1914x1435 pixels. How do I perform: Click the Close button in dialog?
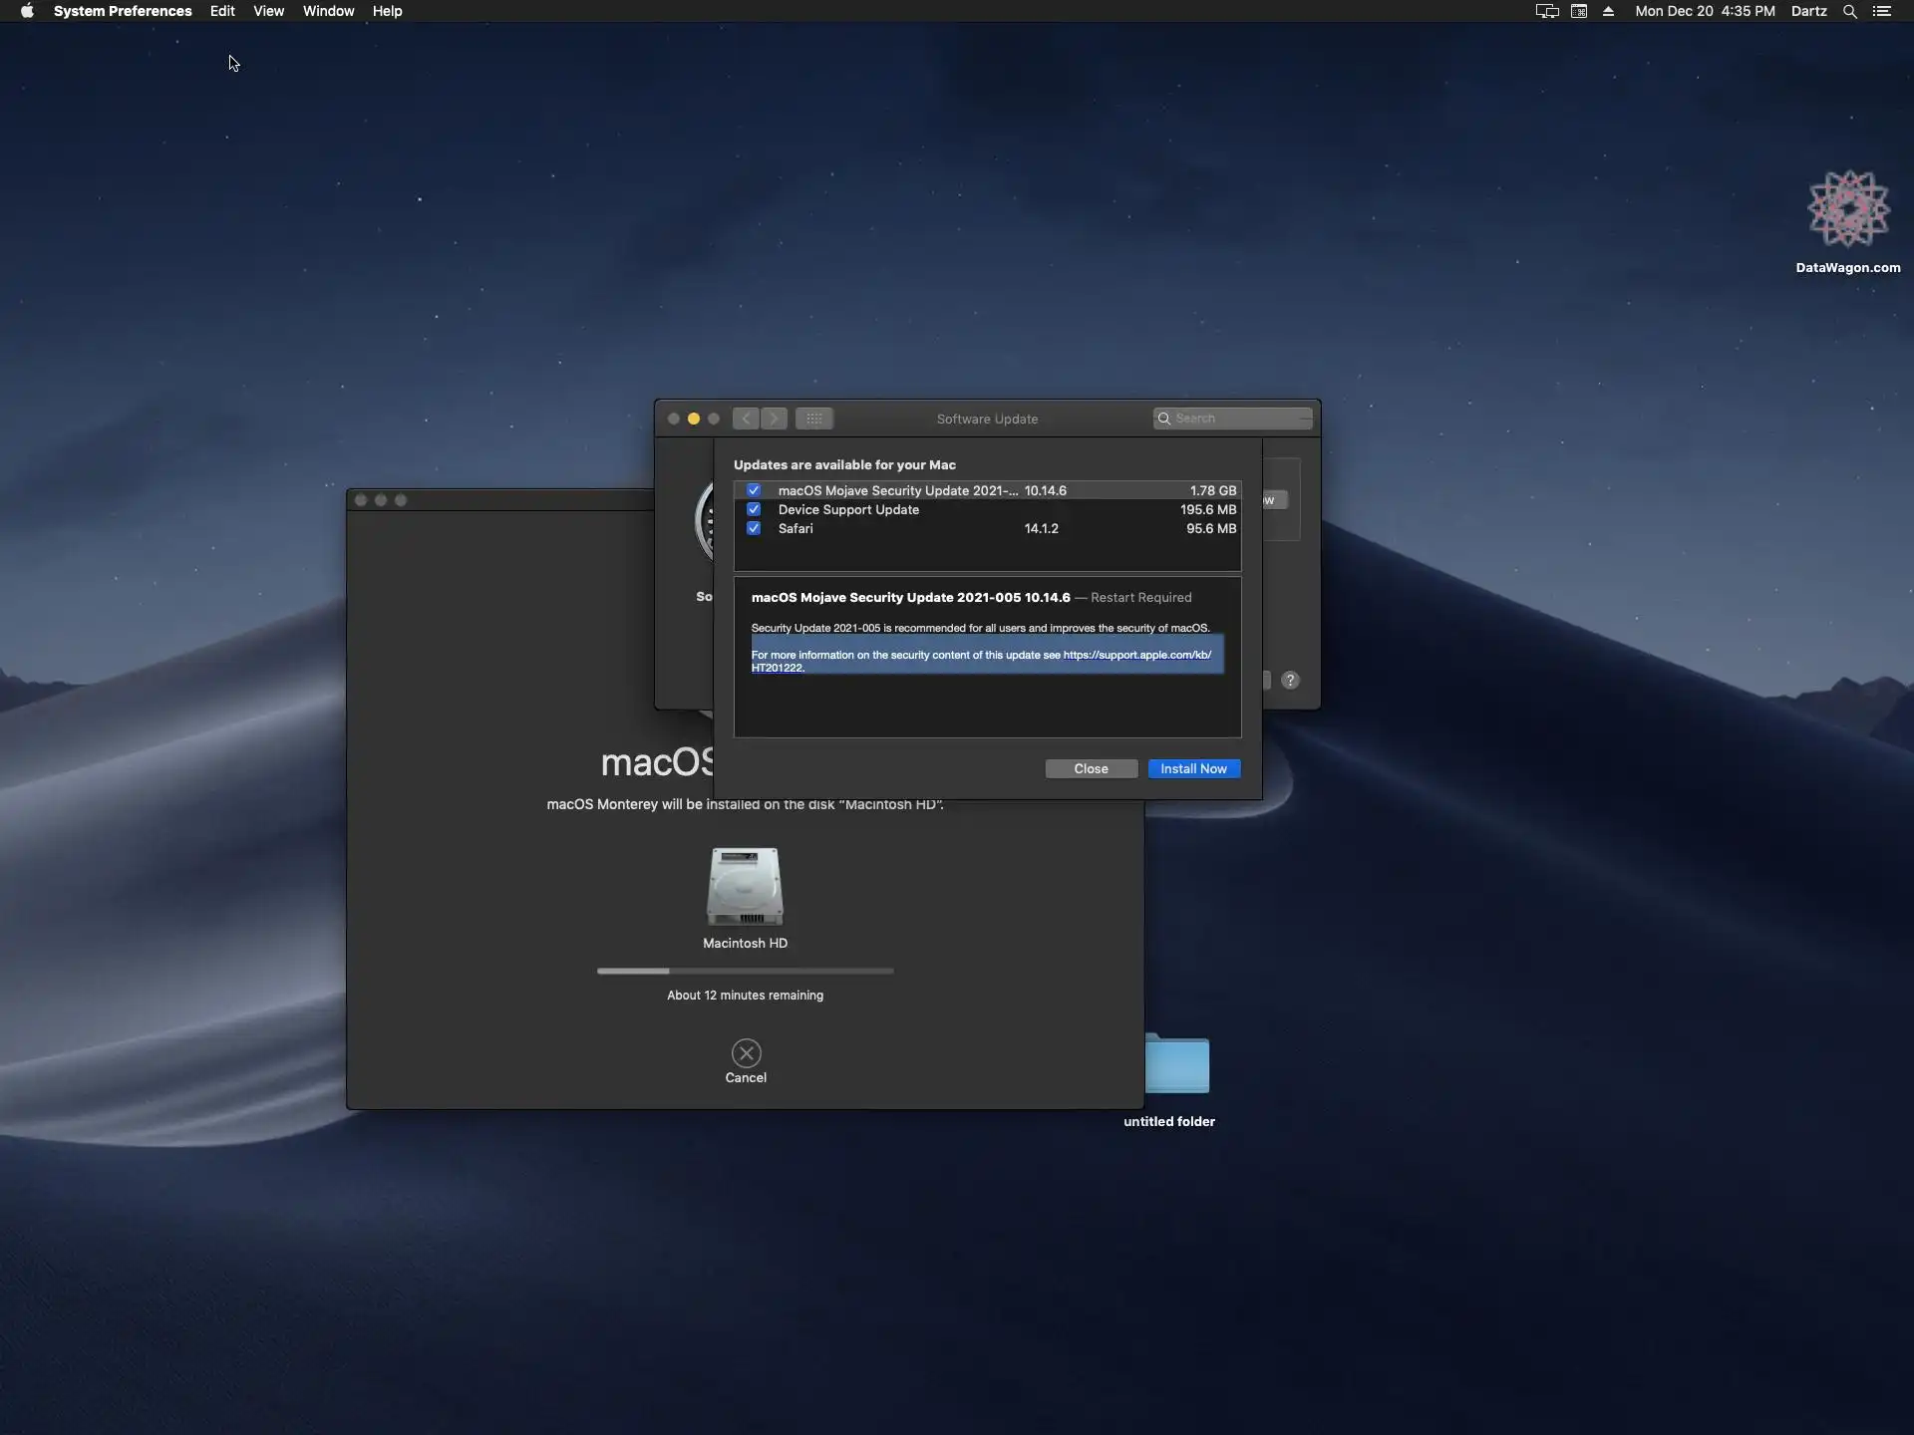(x=1091, y=768)
